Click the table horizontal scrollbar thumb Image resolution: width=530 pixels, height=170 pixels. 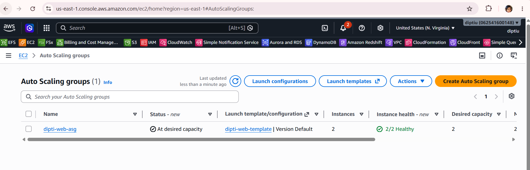pyautogui.click(x=201, y=139)
